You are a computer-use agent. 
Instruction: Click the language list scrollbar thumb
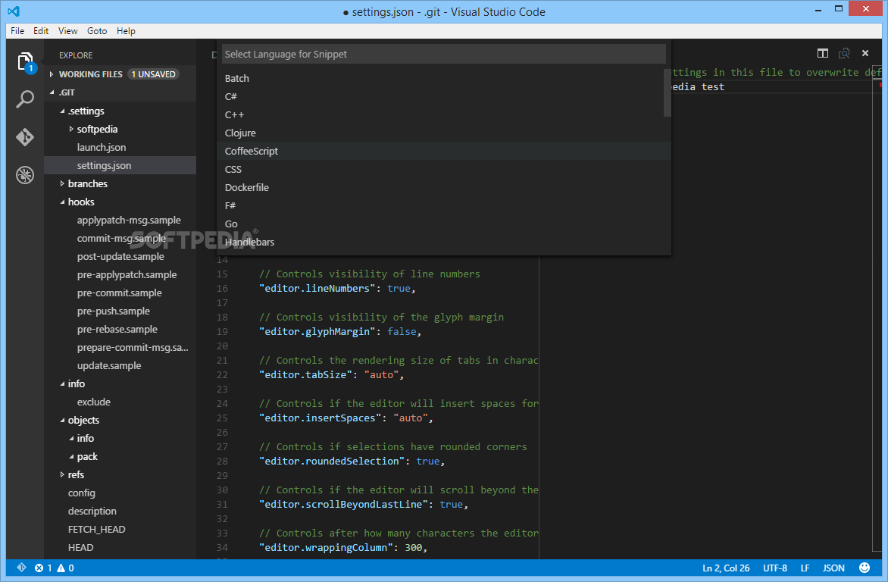[x=667, y=92]
